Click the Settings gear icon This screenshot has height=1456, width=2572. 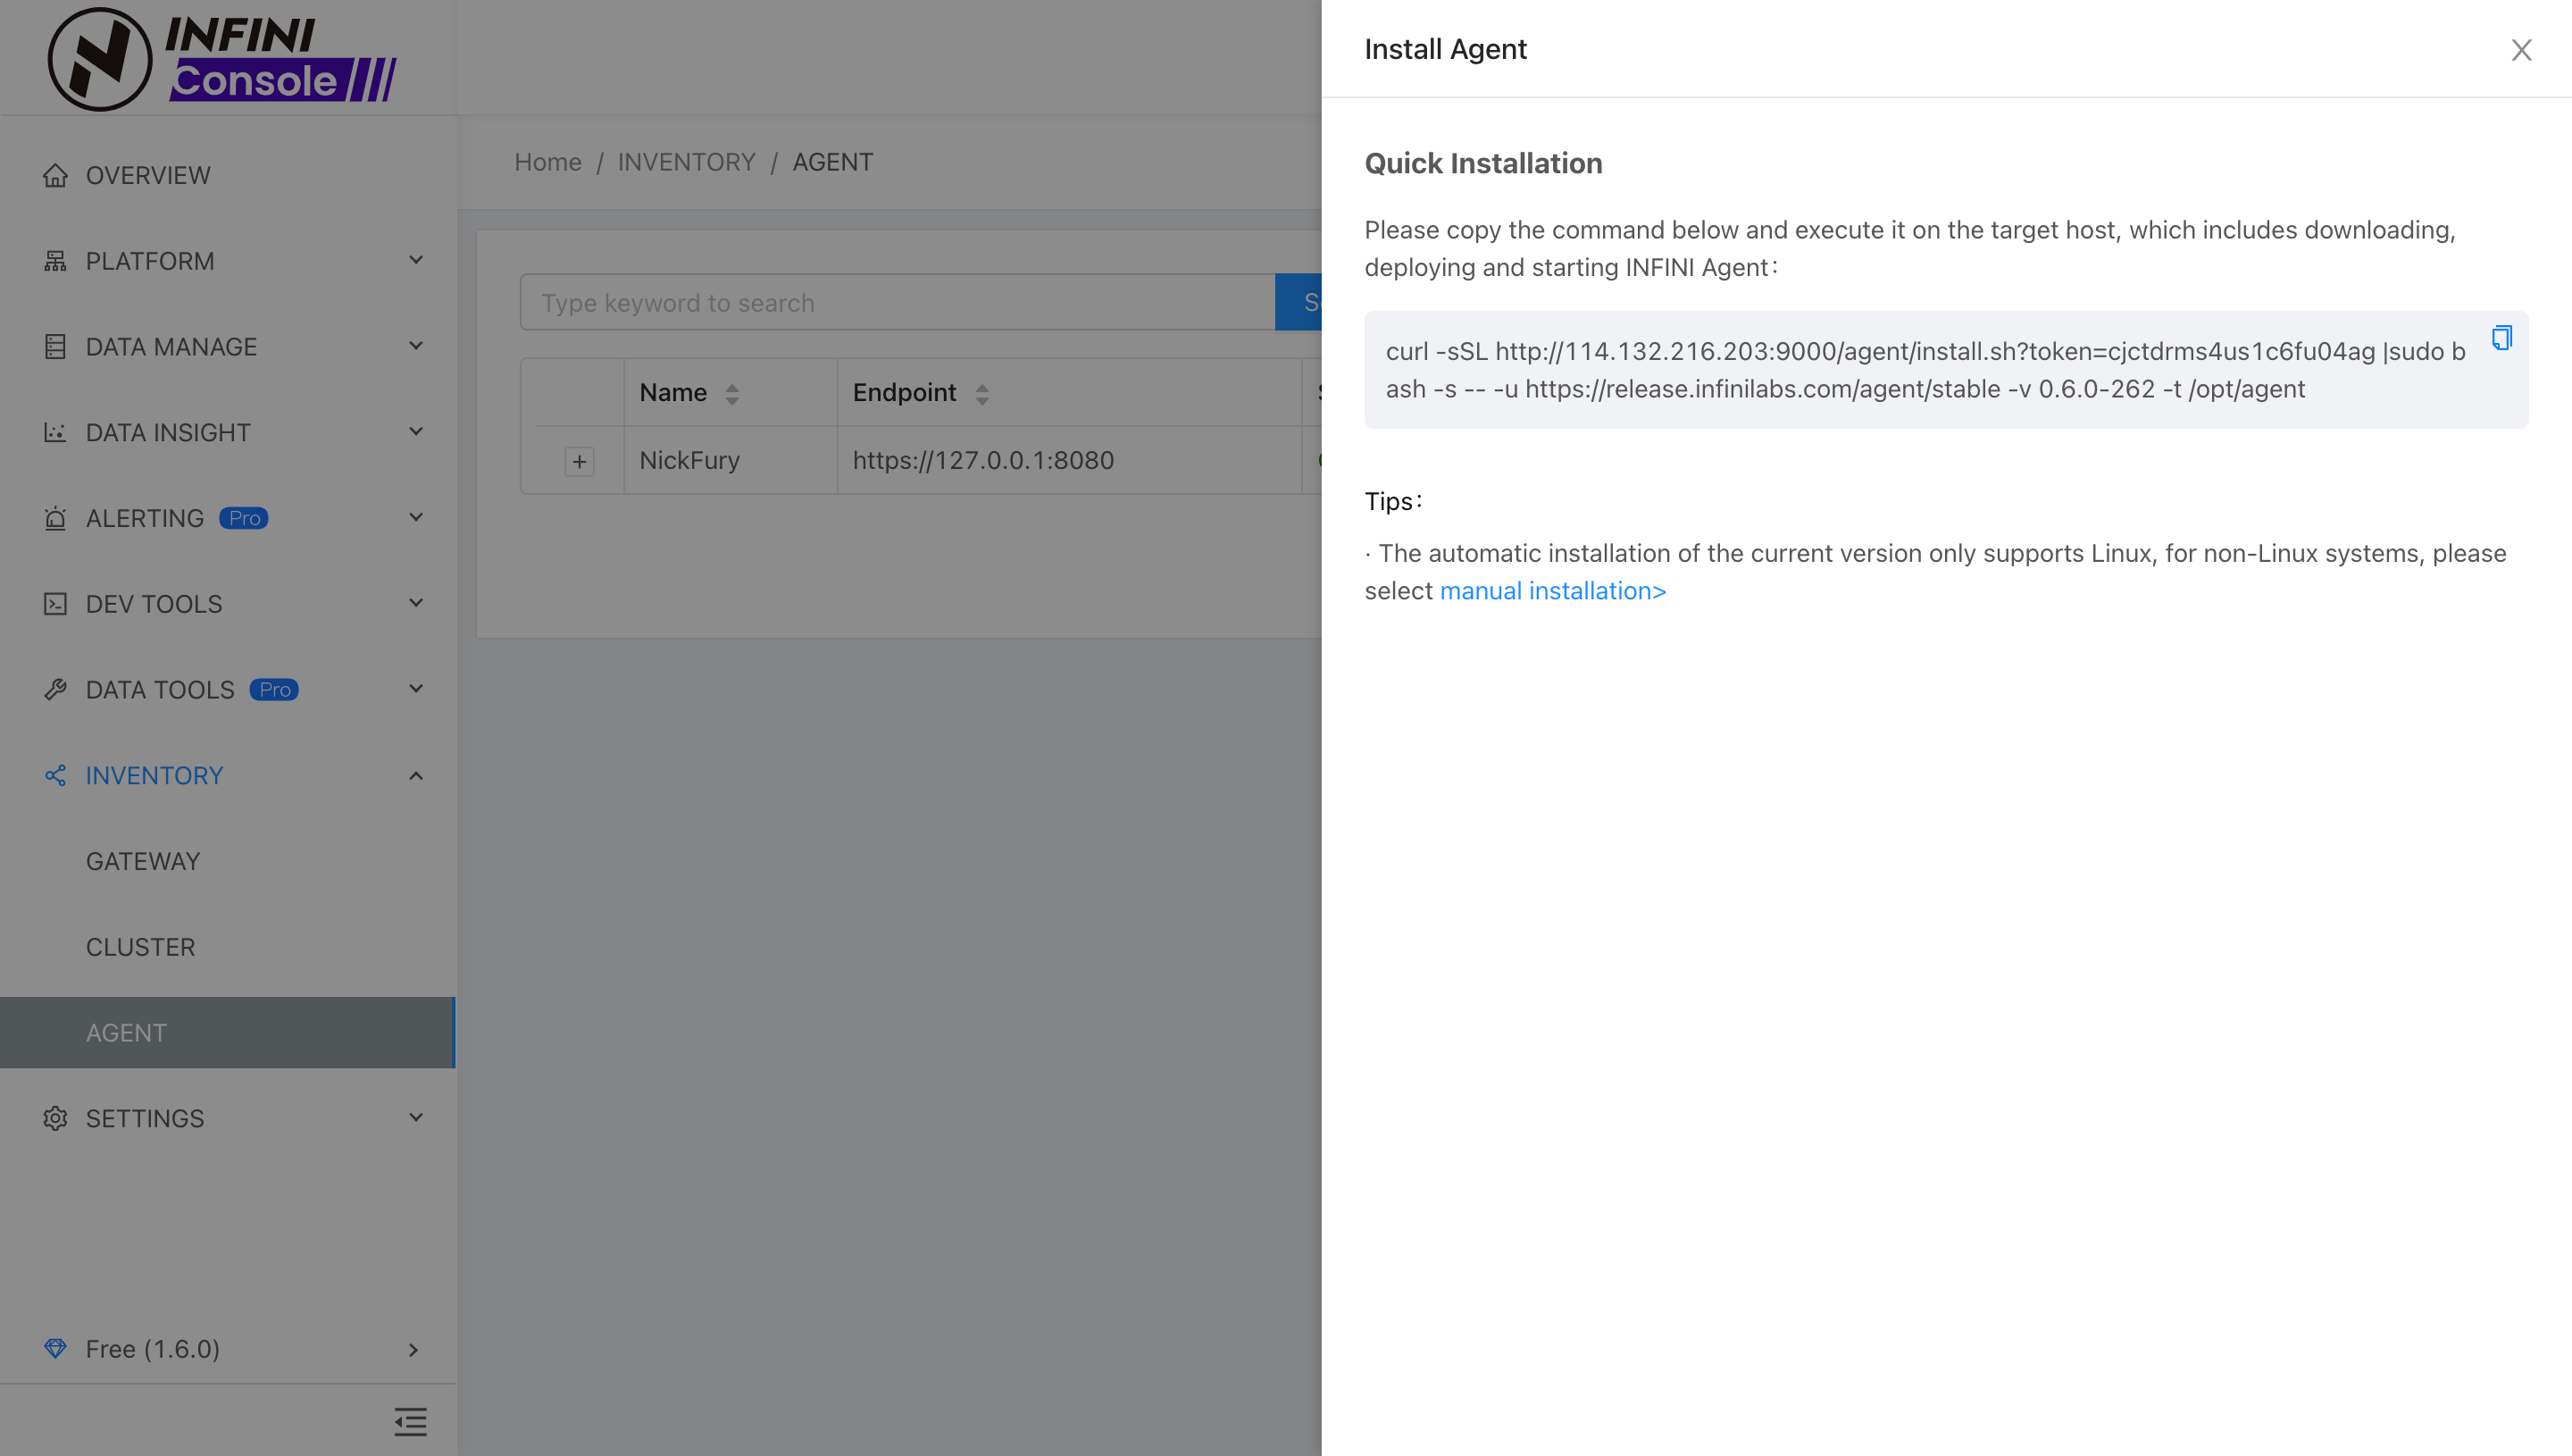(x=55, y=1118)
